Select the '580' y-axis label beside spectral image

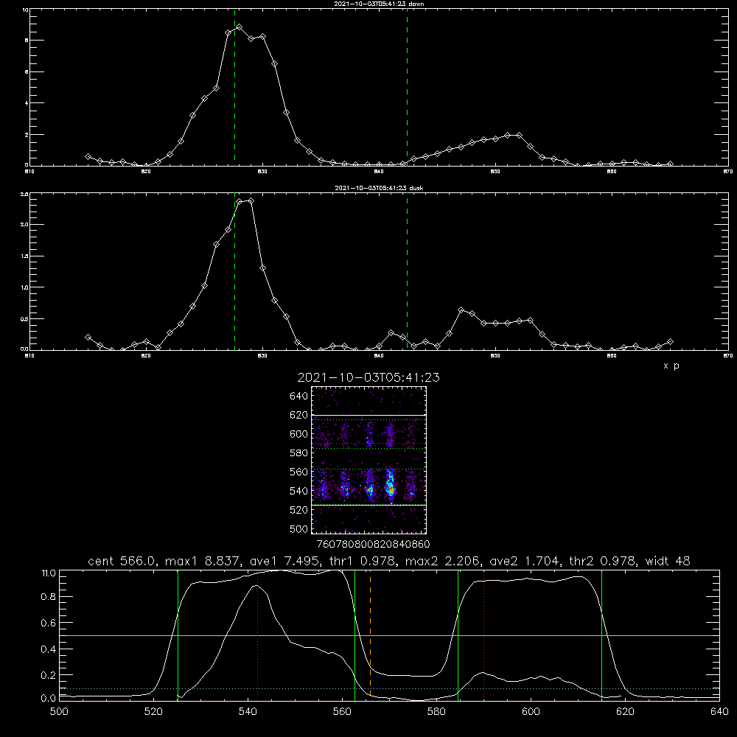tap(299, 453)
